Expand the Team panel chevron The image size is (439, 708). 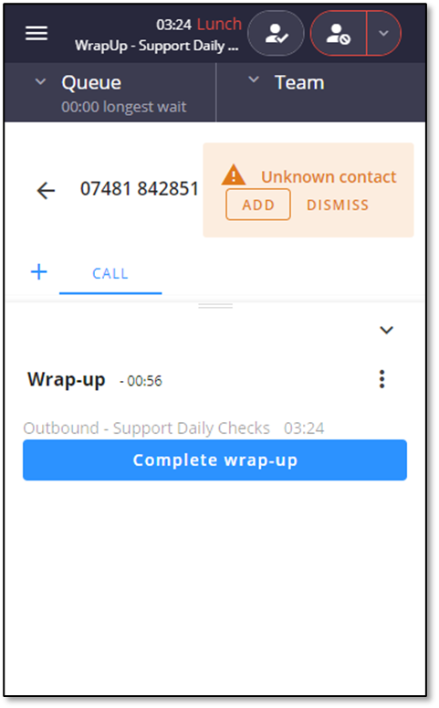pyautogui.click(x=254, y=79)
